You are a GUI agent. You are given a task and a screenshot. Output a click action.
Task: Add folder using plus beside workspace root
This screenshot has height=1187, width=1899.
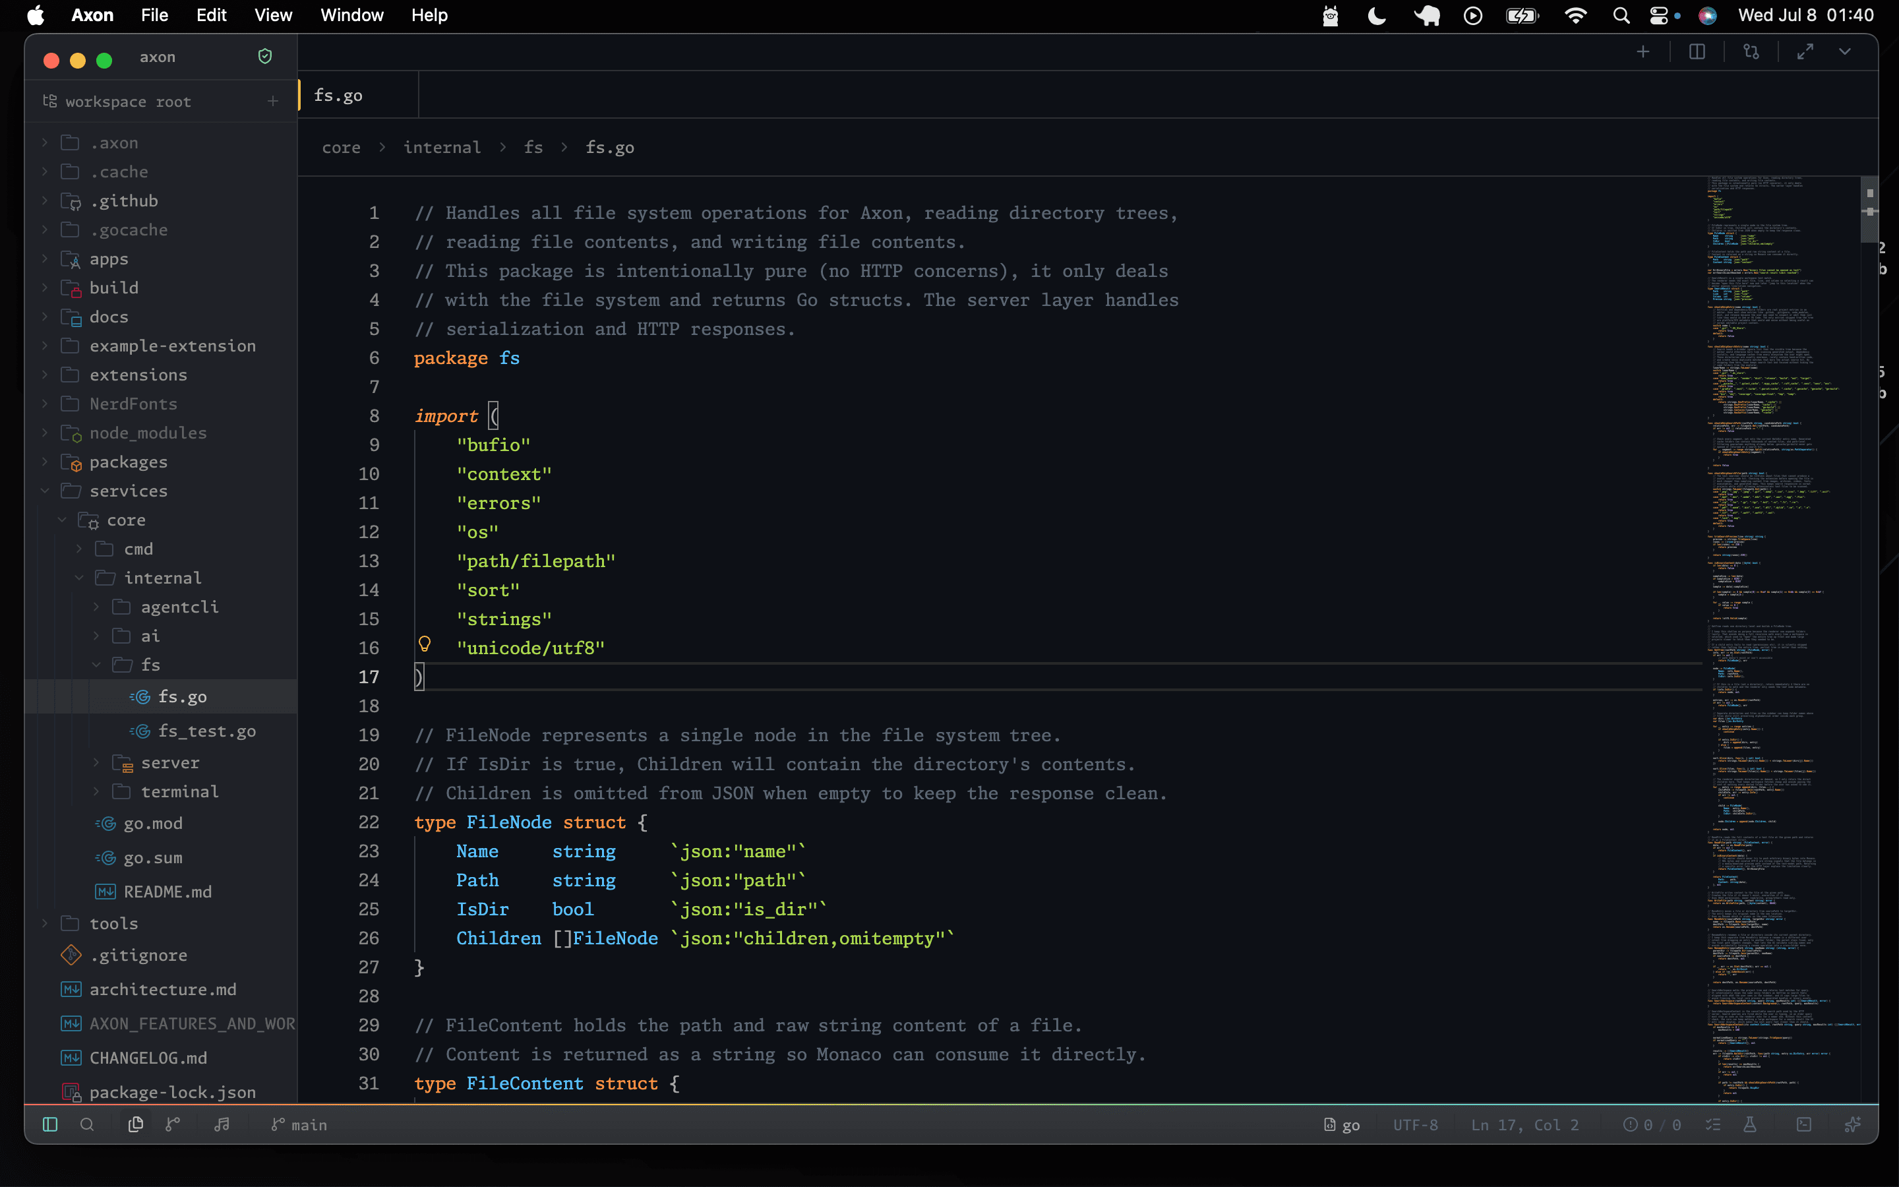(x=272, y=102)
